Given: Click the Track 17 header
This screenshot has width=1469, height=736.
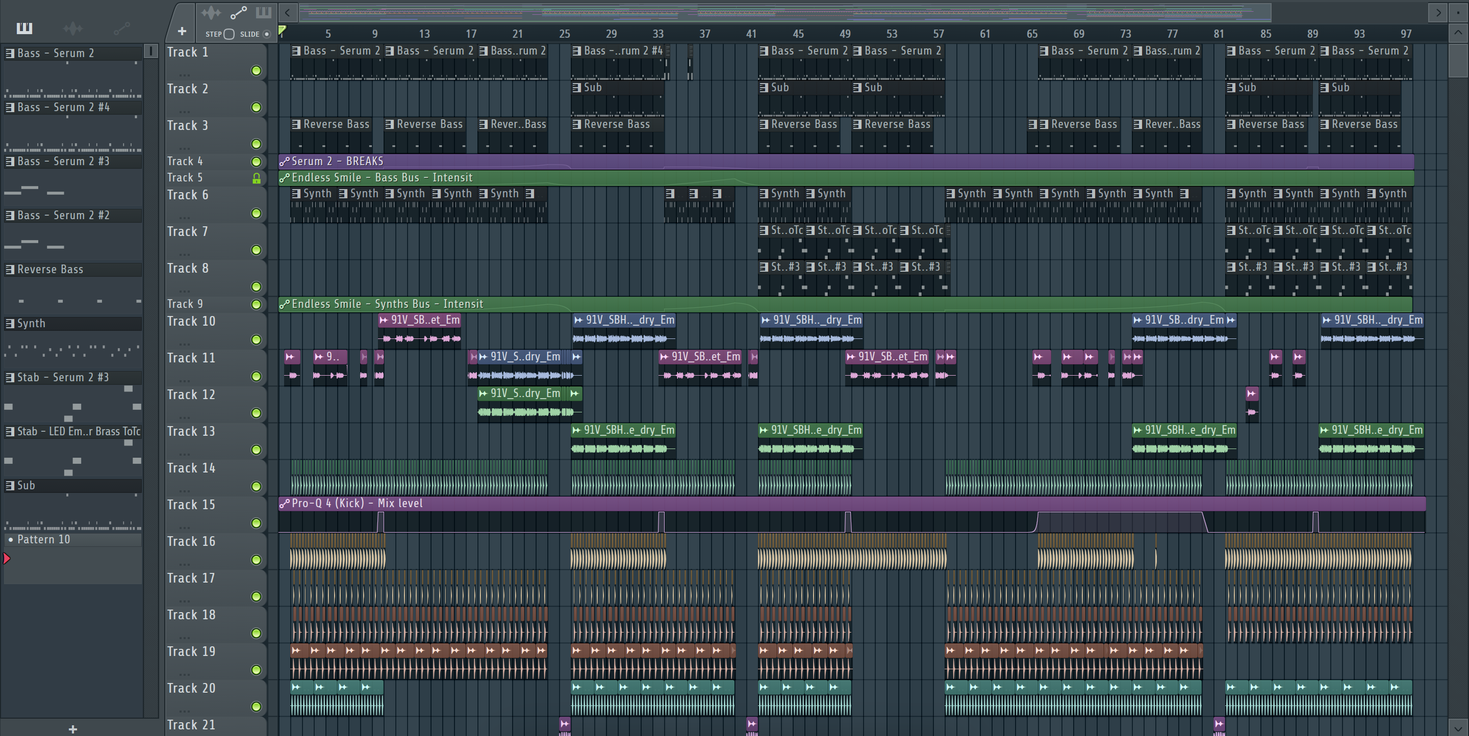Looking at the screenshot, I should [x=216, y=587].
